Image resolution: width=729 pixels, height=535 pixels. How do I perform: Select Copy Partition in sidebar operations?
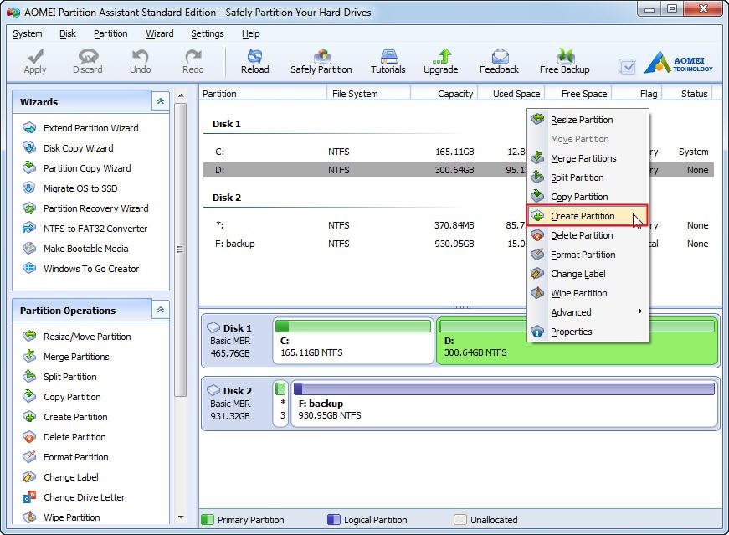[x=61, y=396]
